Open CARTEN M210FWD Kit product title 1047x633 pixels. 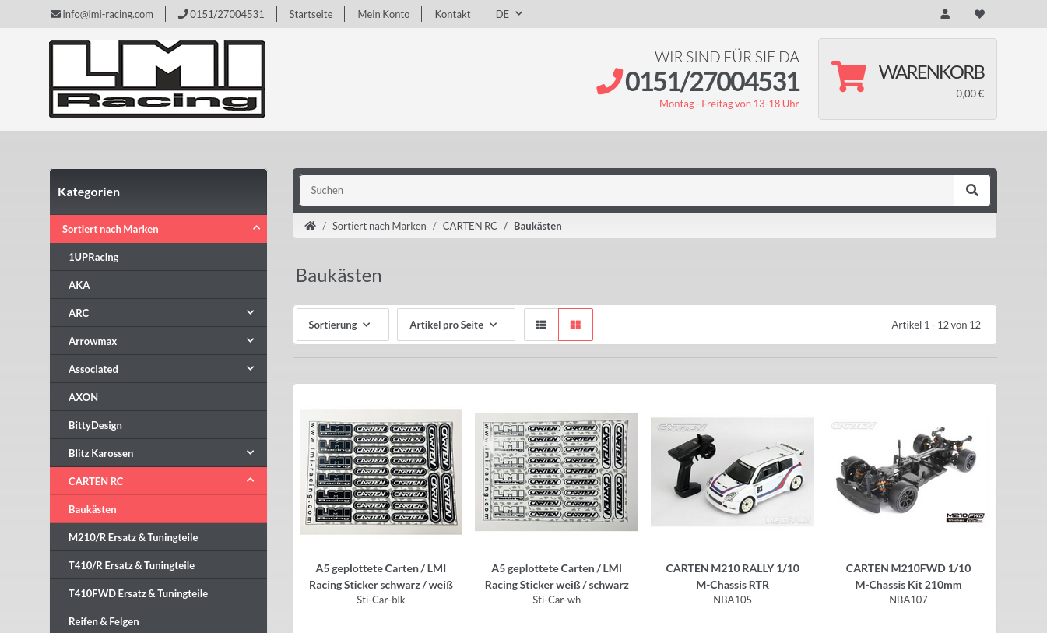pos(908,576)
